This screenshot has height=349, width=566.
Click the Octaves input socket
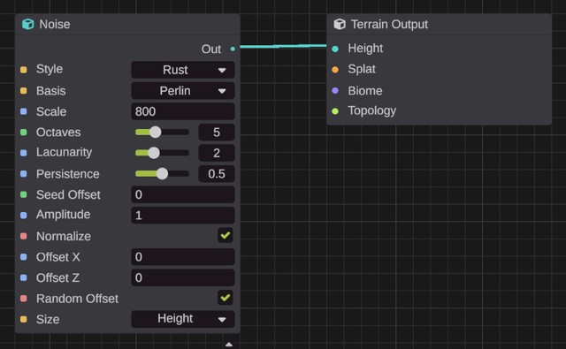tap(24, 133)
